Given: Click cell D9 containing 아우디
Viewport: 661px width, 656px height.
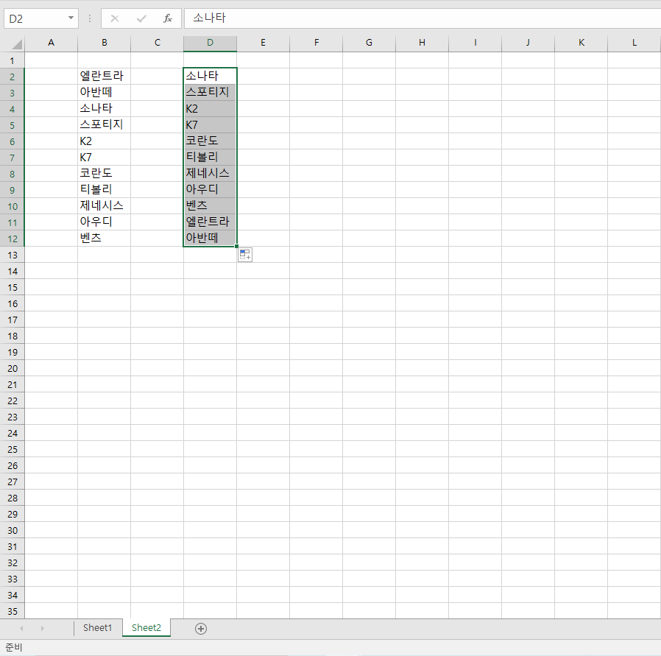Looking at the screenshot, I should click(210, 190).
